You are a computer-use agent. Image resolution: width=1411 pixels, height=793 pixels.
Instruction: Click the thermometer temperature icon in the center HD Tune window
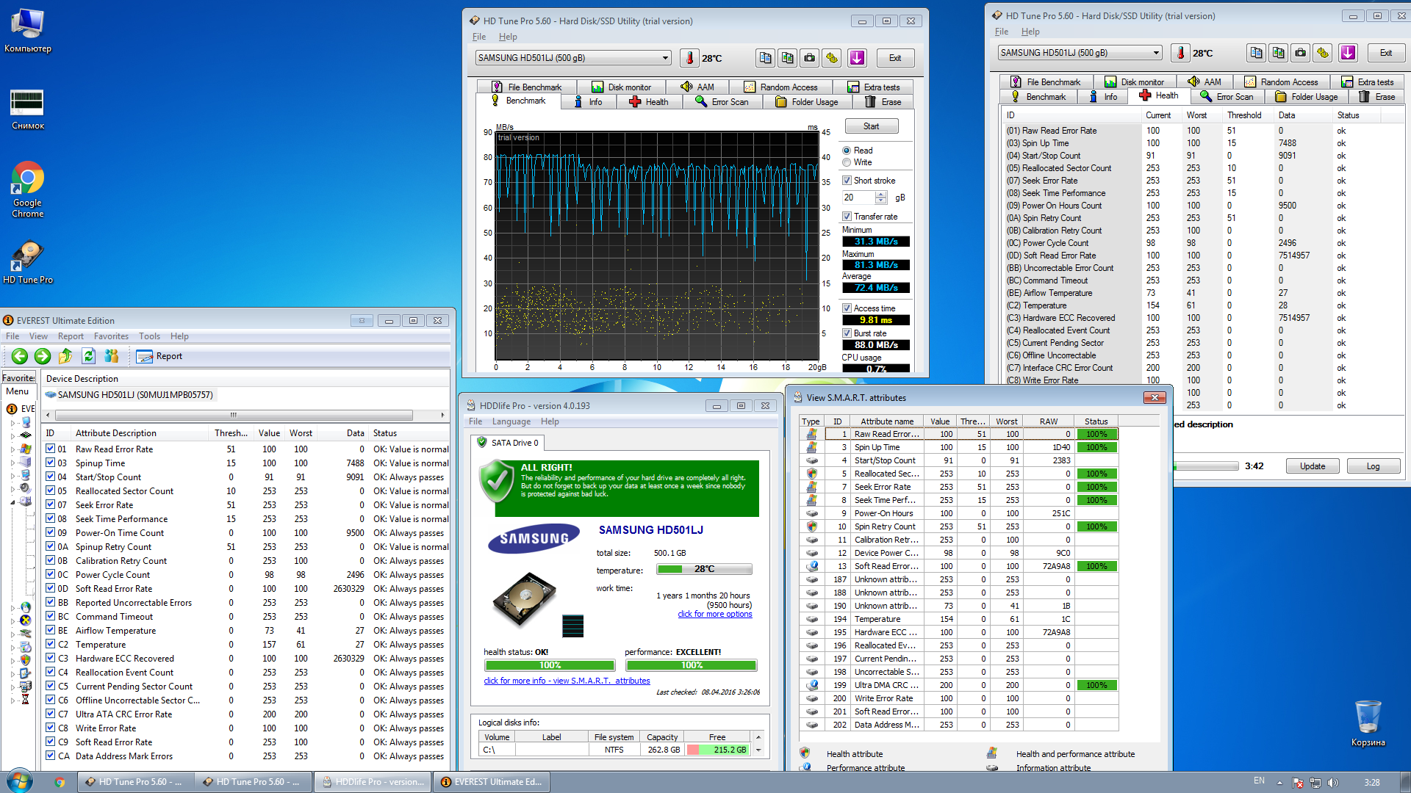tap(690, 58)
